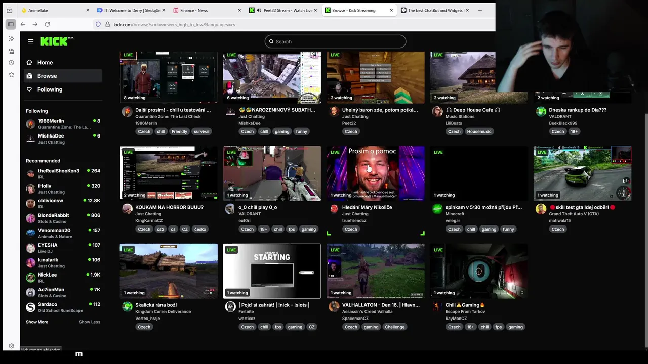648x364 pixels.
Task: Reload the page with the refresh icon
Action: (47, 24)
